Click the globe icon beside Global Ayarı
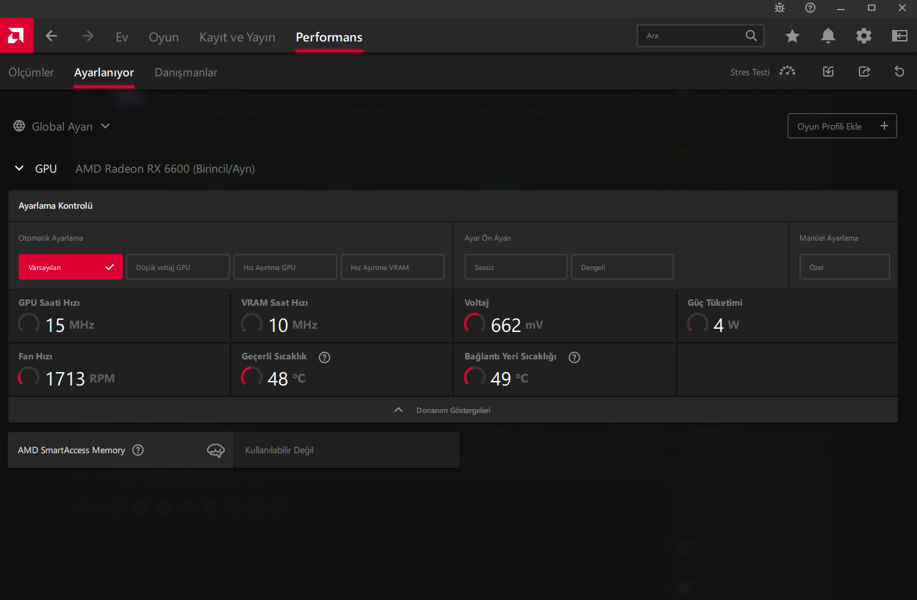Viewport: 917px width, 600px height. point(19,126)
